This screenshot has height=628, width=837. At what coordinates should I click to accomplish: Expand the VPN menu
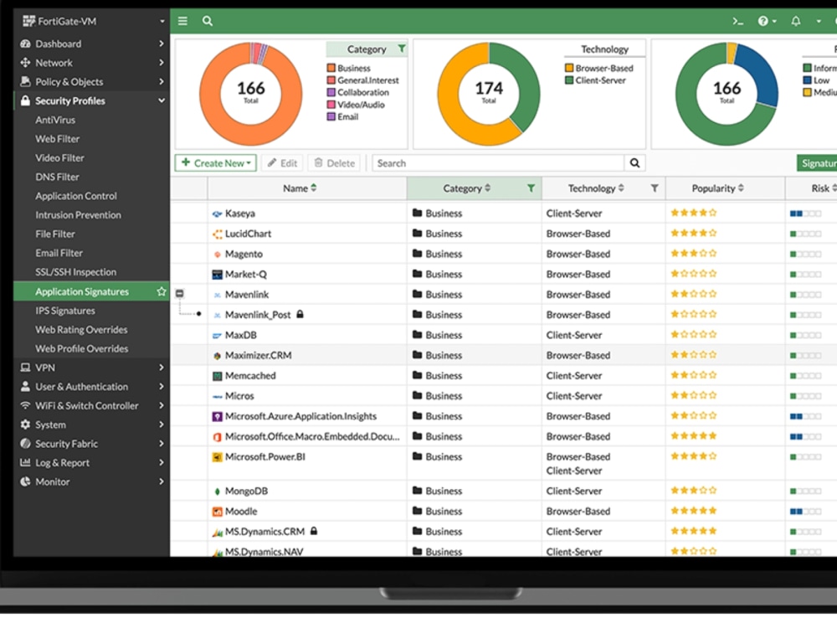click(x=92, y=368)
